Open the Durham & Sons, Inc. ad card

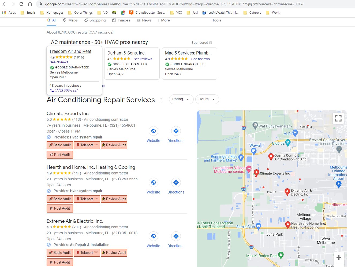(x=132, y=64)
